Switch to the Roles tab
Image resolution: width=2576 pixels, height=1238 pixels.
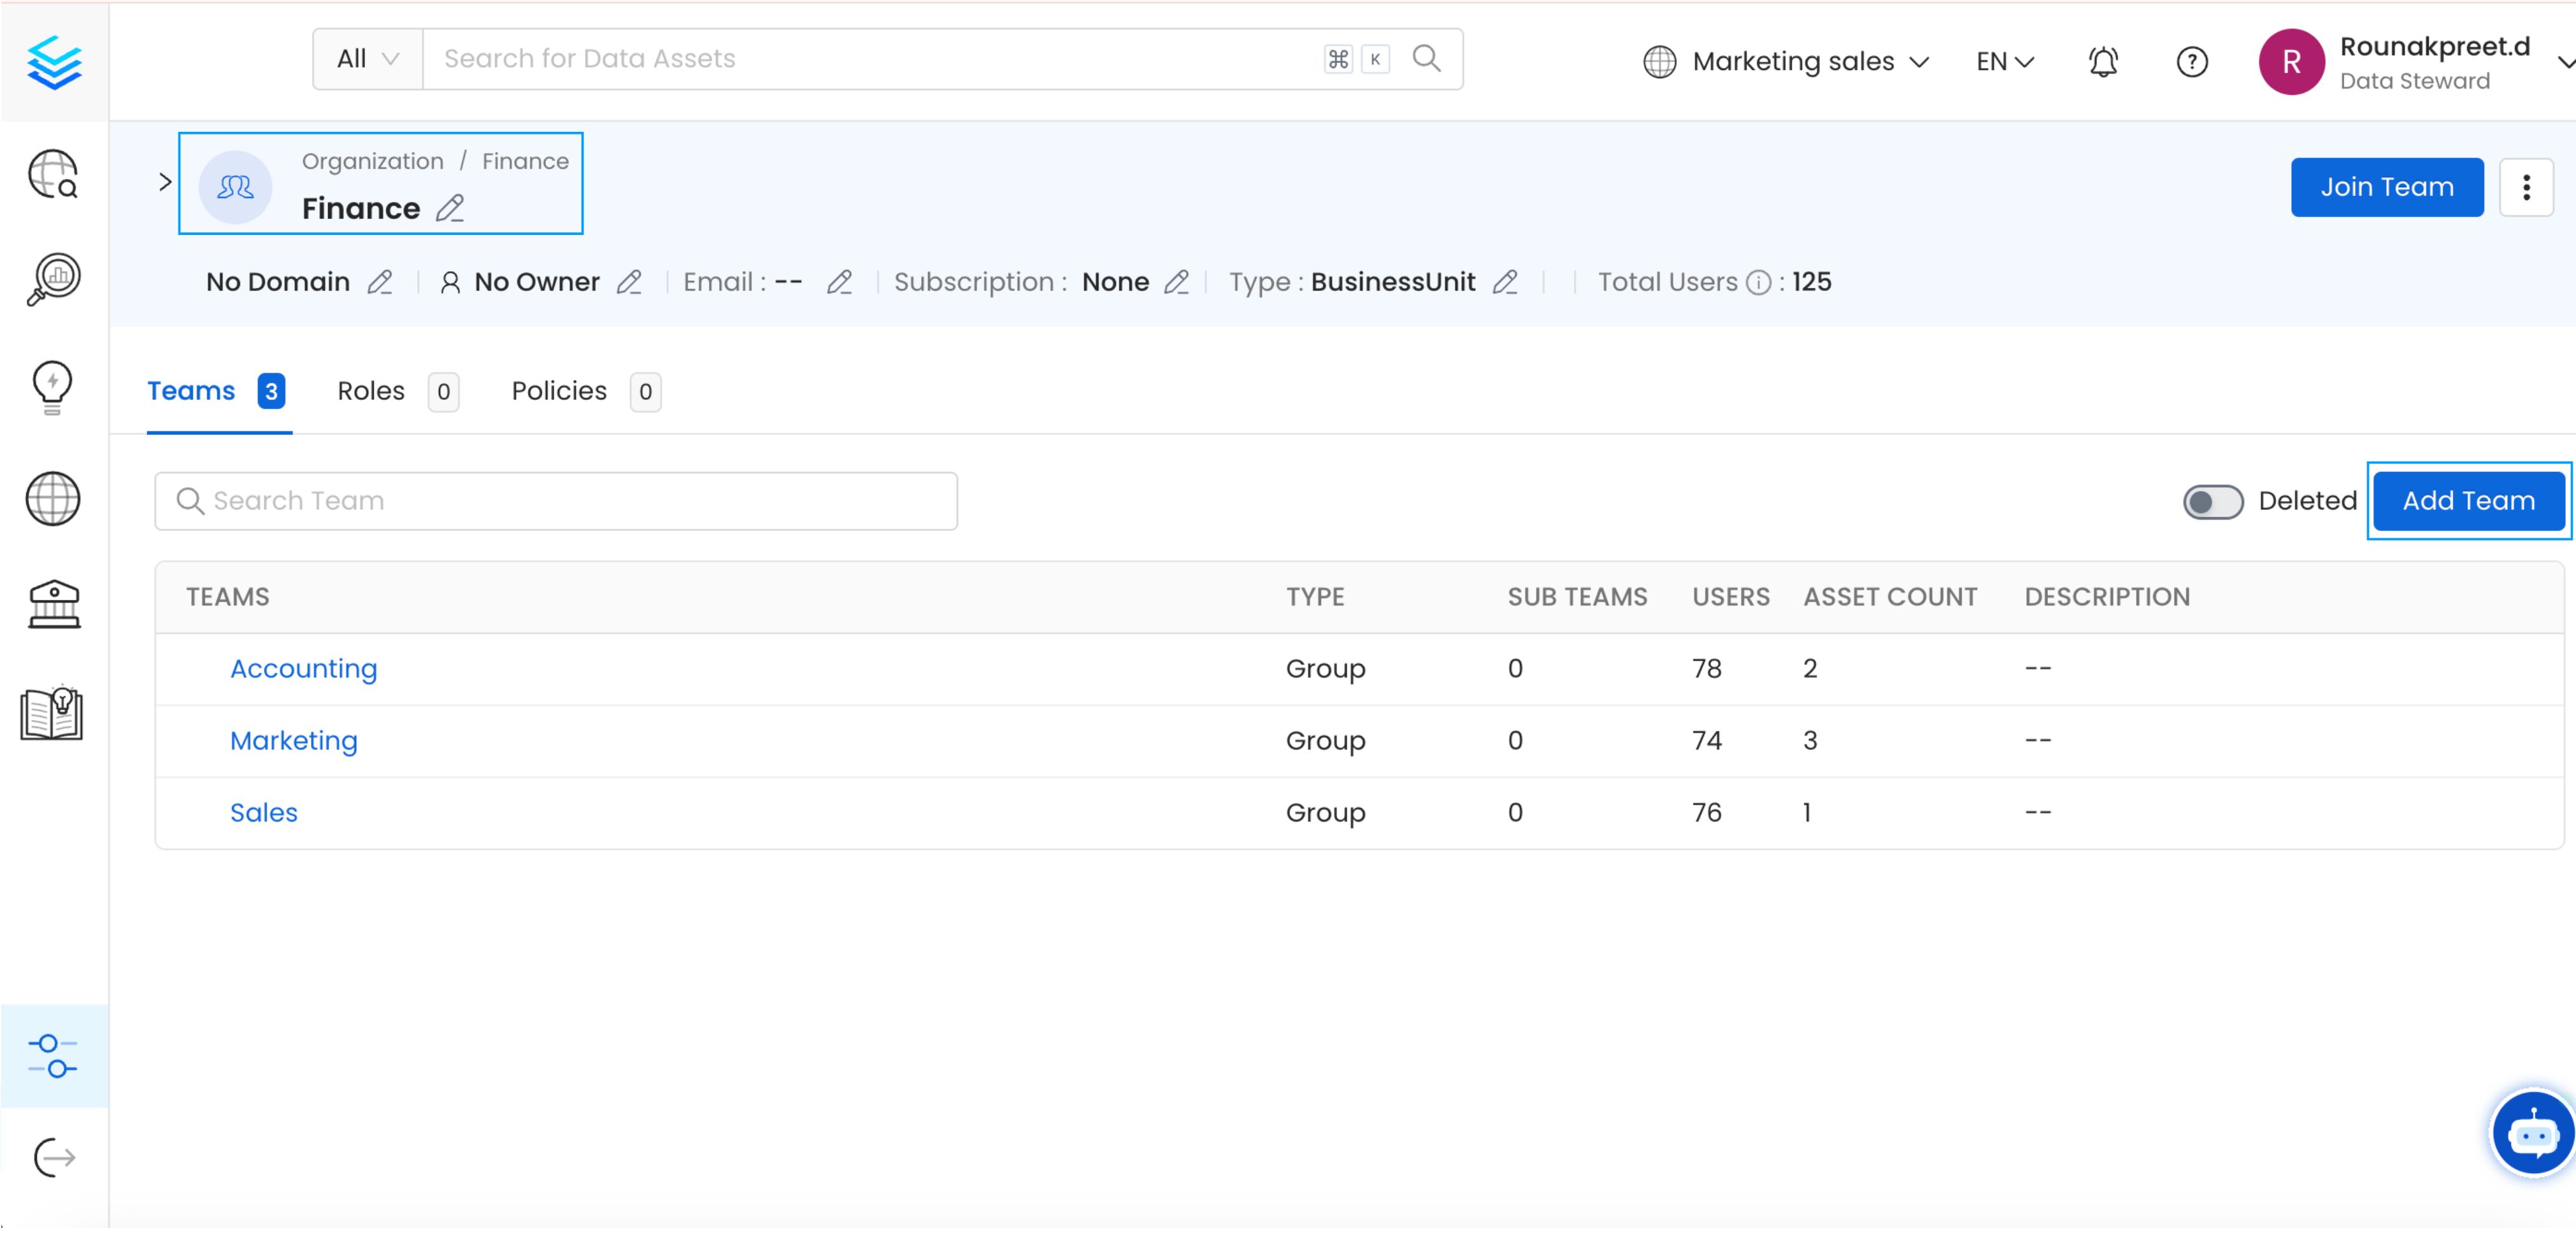pyautogui.click(x=369, y=391)
